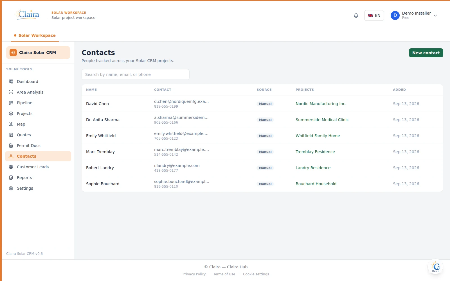Expand the Demo Installer account chevron
This screenshot has height=281, width=450.
[x=435, y=15]
